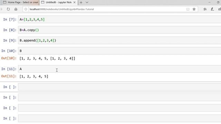Select cell 8 with B=A.copy()
The image size is (221, 124).
pos(119,30)
